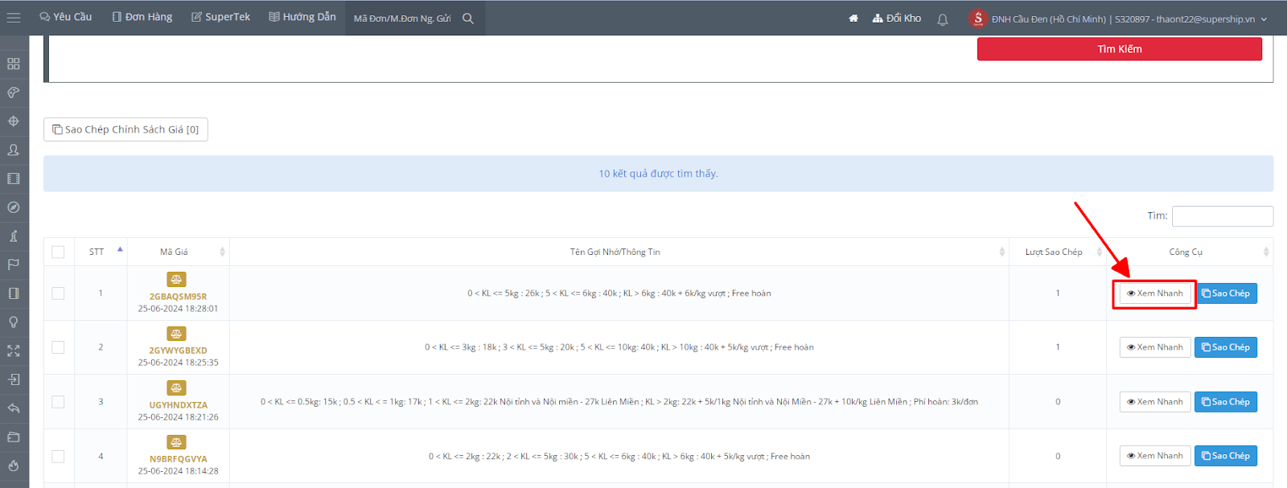Sort by Tên Gợi Nhớ/Thông Tin column
The image size is (1287, 488).
click(x=1002, y=252)
